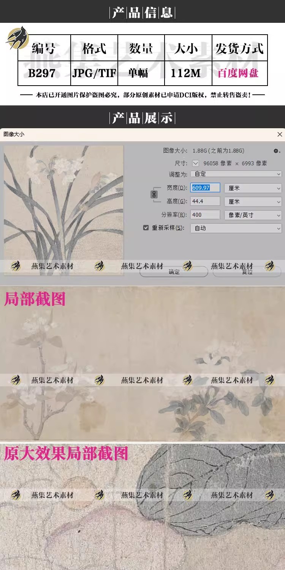This screenshot has height=570, width=285.
Task: Click the 图像大小 value text 1.88G
Action: coord(218,151)
